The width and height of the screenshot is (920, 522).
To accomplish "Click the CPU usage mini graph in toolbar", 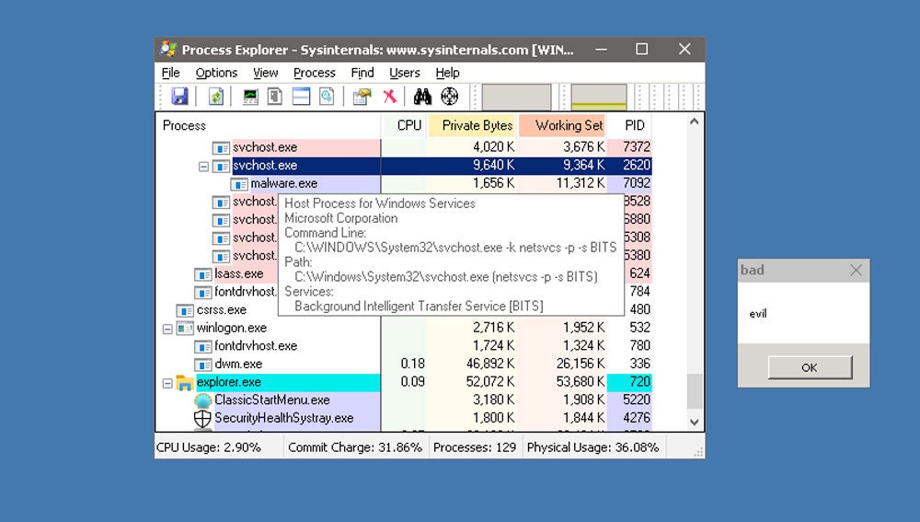I will click(x=516, y=97).
